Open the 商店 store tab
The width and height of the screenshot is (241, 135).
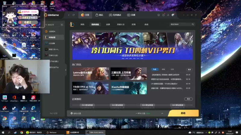coord(99,15)
